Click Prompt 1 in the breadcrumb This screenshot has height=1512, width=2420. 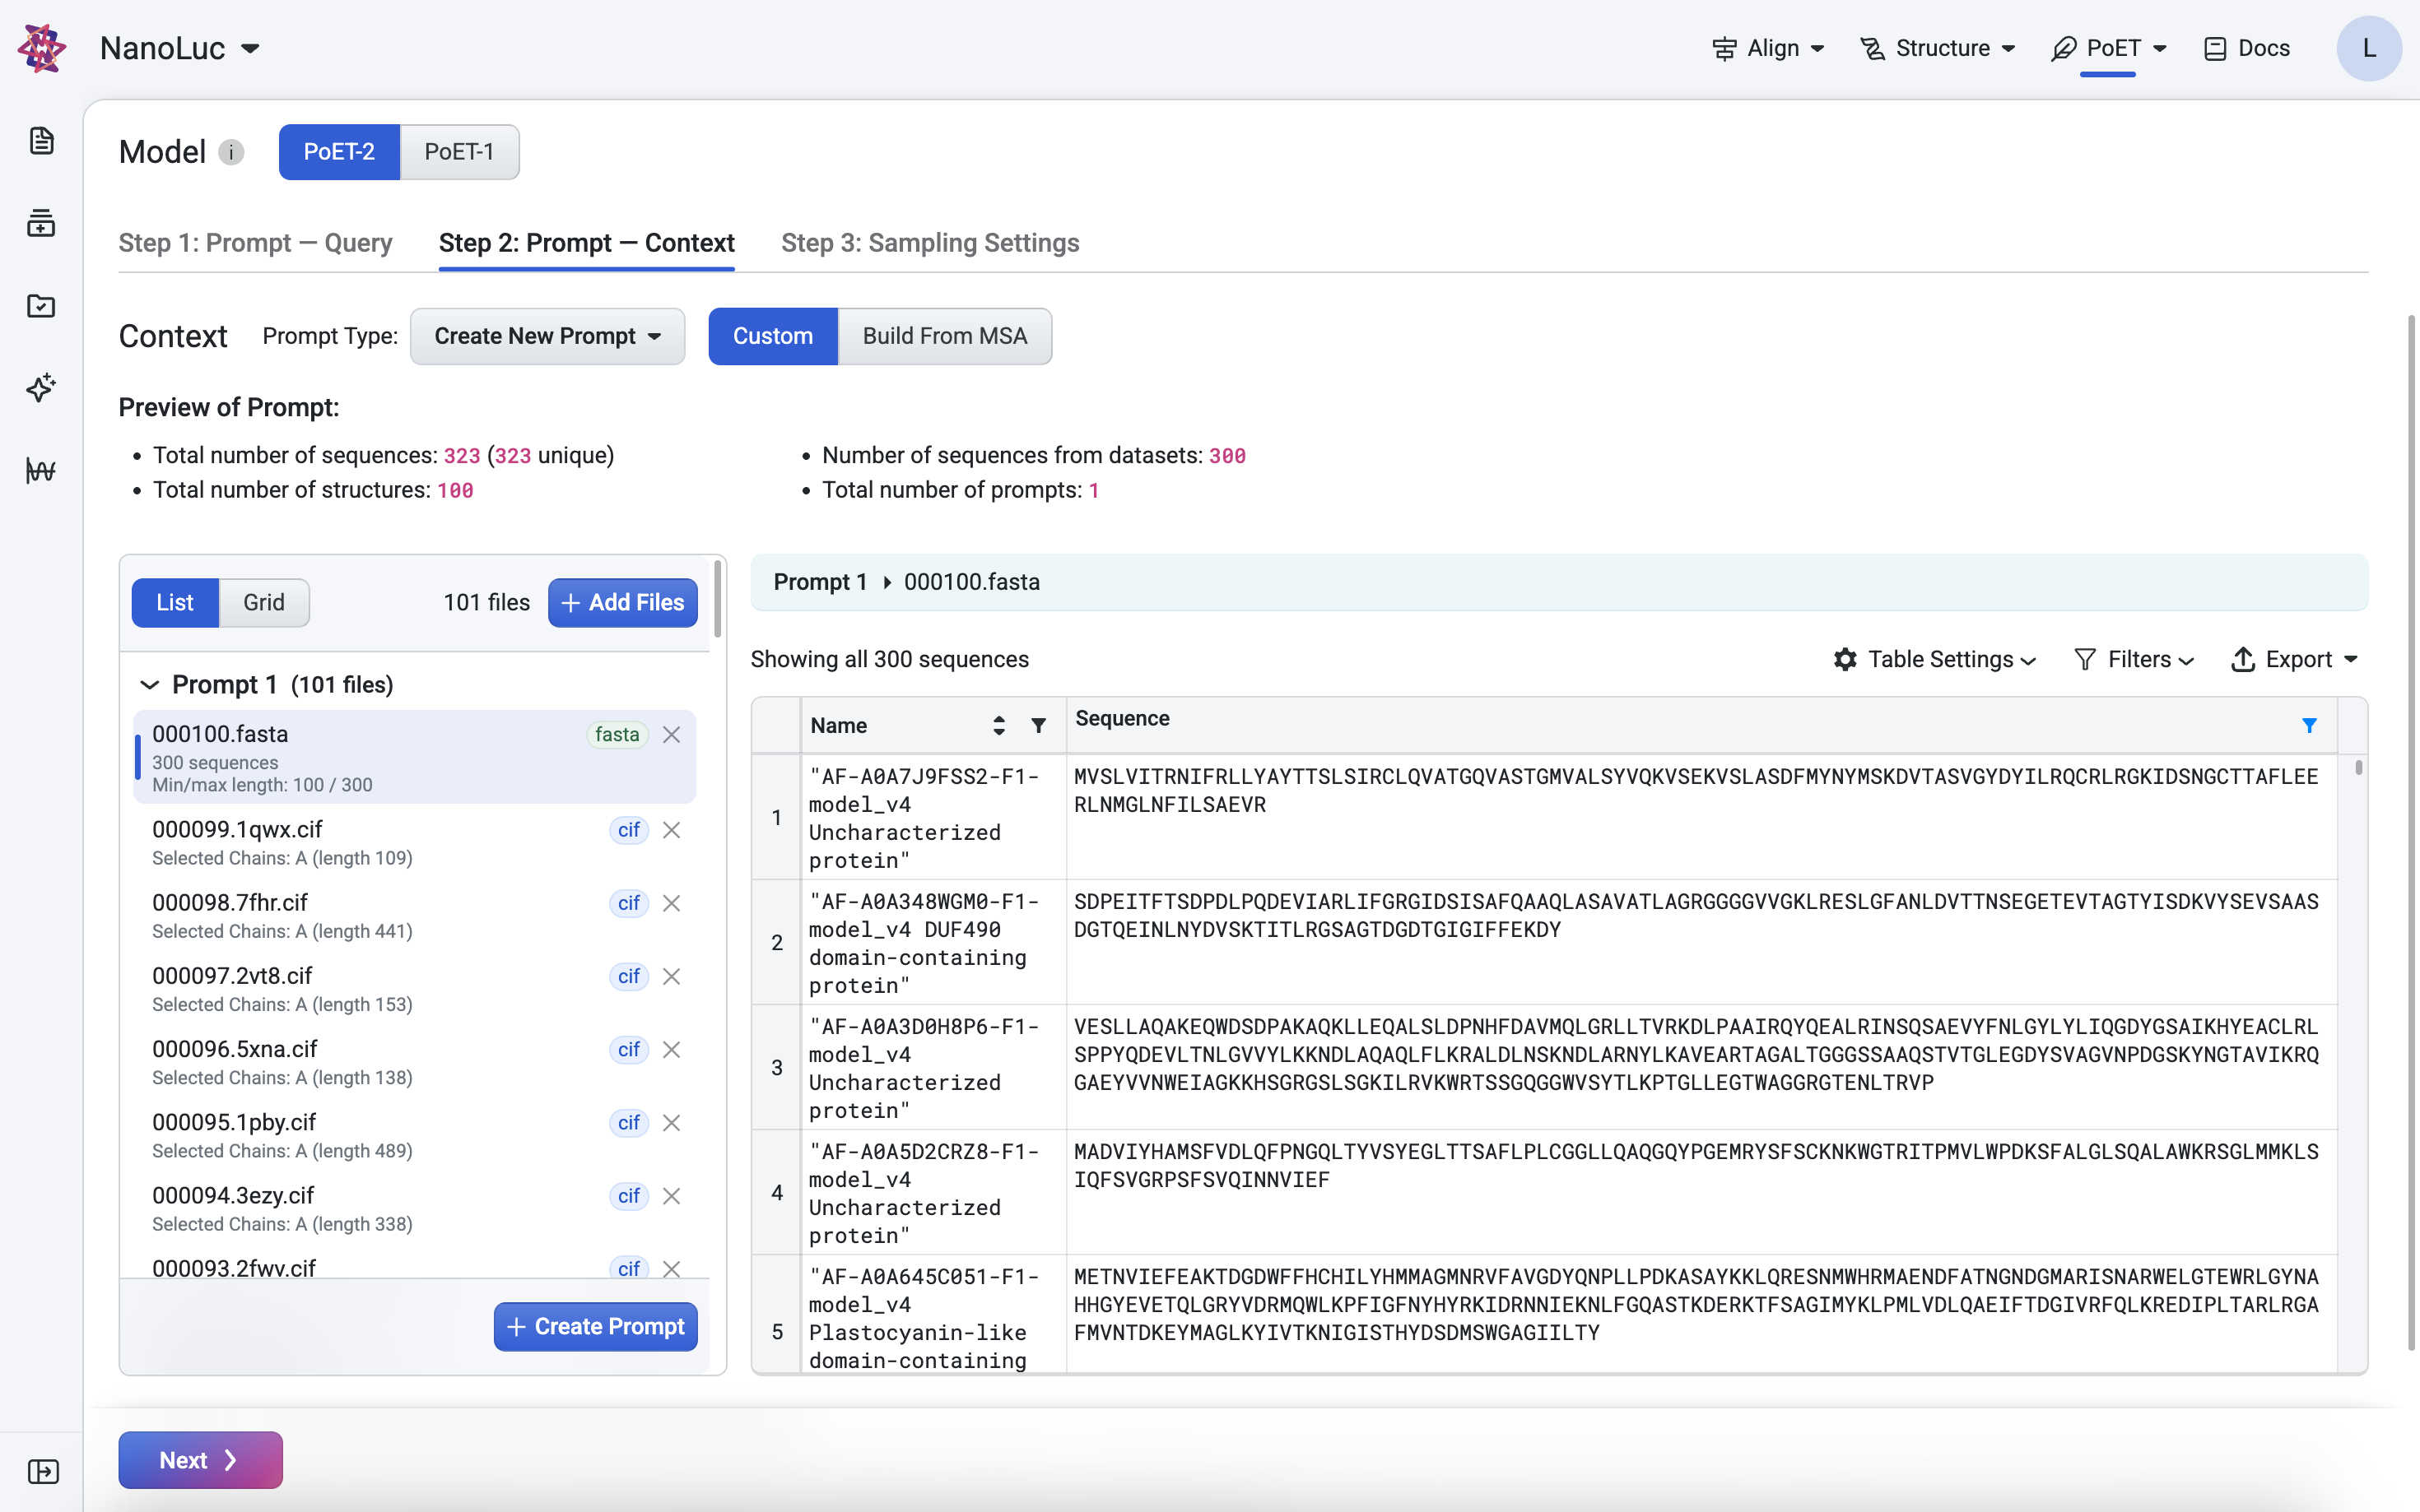point(819,582)
